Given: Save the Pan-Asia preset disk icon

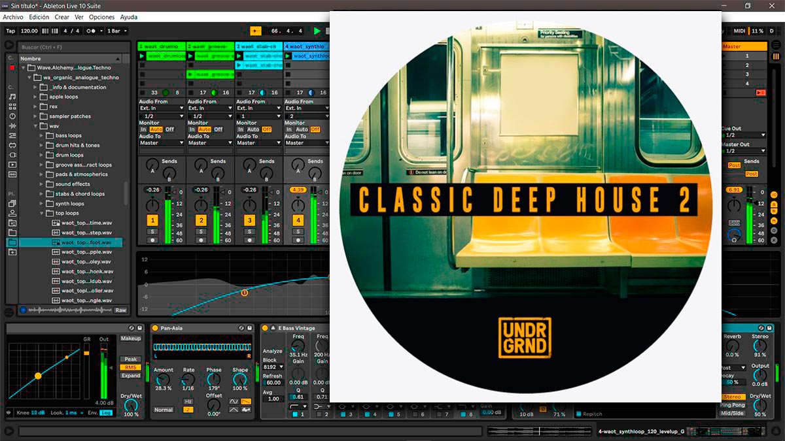Looking at the screenshot, I should pyautogui.click(x=249, y=328).
